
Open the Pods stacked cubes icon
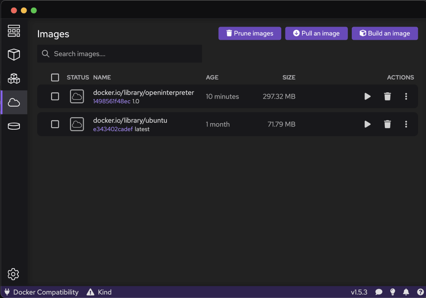tap(14, 78)
